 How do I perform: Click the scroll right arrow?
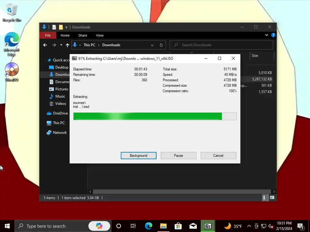274,192
